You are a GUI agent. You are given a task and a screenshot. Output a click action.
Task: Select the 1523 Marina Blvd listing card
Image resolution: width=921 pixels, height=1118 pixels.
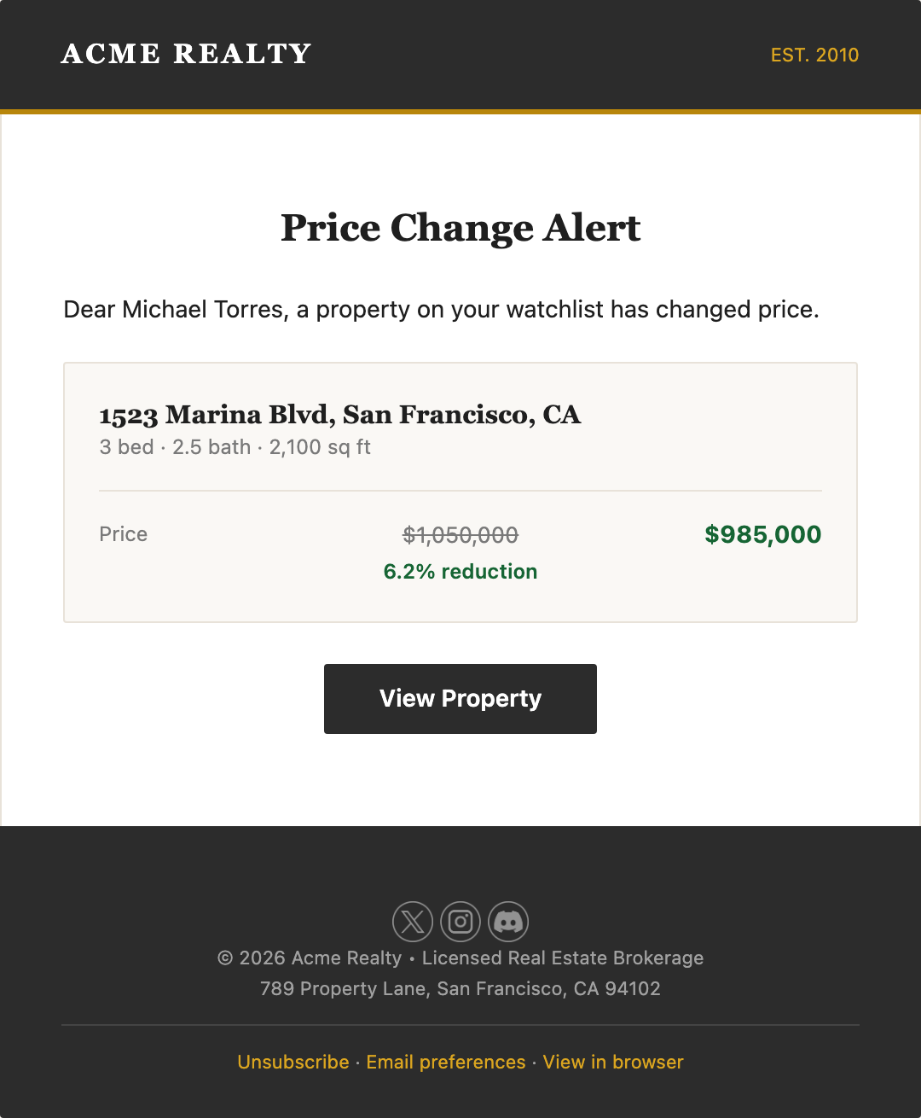(460, 492)
